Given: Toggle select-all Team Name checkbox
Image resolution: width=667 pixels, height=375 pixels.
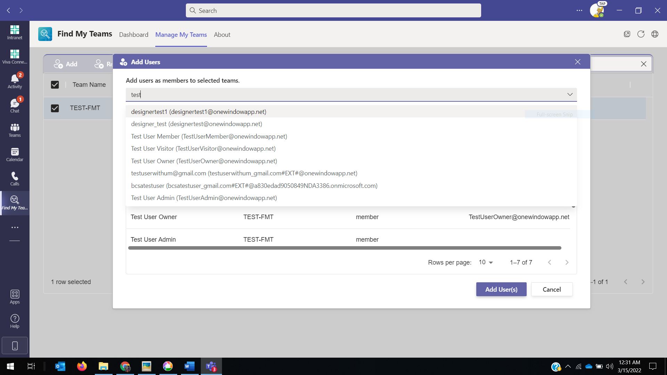Looking at the screenshot, I should point(55,85).
